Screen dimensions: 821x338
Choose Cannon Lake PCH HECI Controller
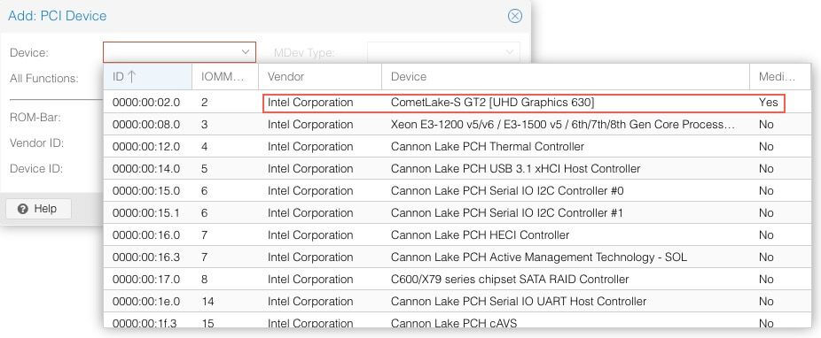click(457, 235)
